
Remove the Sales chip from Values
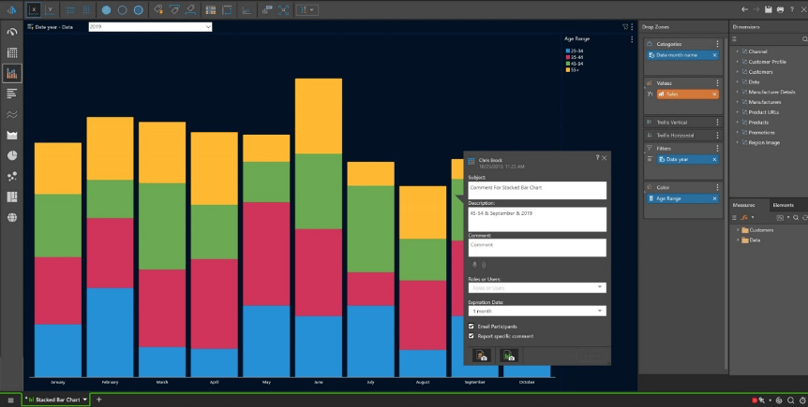tap(714, 94)
